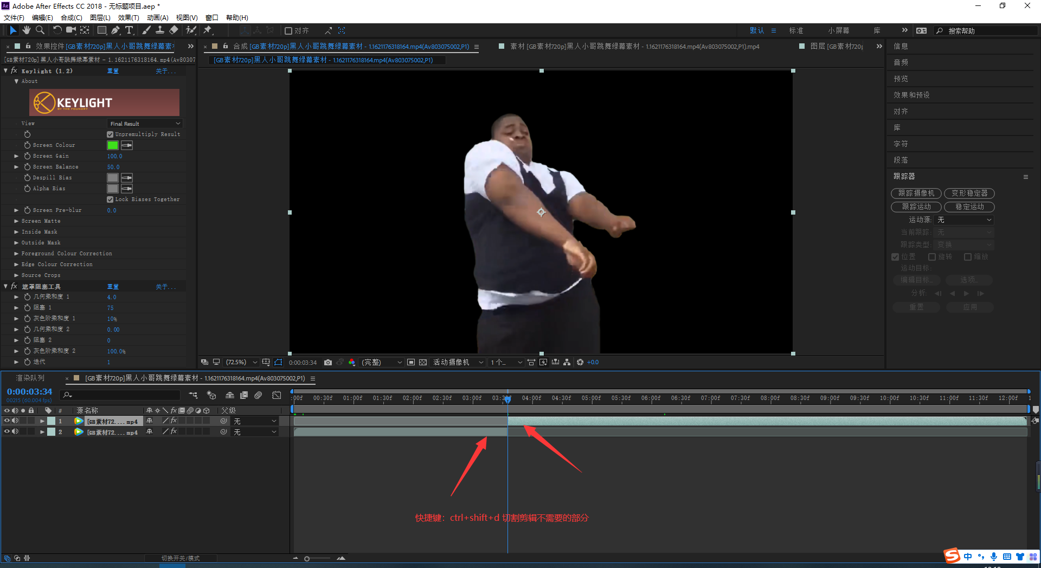This screenshot has width=1041, height=568.
Task: Click the 稳定运动 button
Action: click(x=969, y=207)
